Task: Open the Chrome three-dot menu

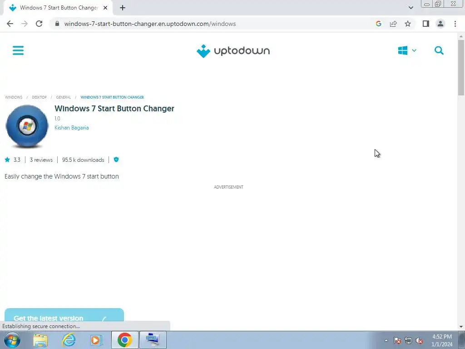Action: click(455, 24)
